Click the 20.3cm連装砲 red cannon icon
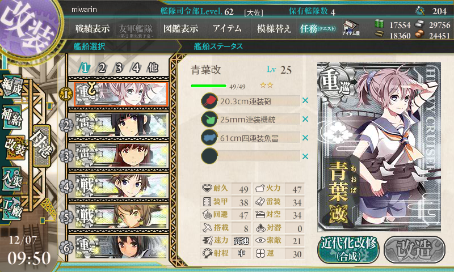454x272 pixels. 209,101
